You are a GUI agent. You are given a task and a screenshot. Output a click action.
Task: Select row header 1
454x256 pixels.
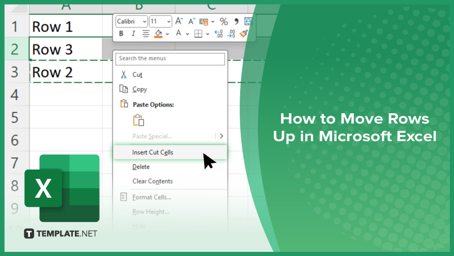click(15, 26)
